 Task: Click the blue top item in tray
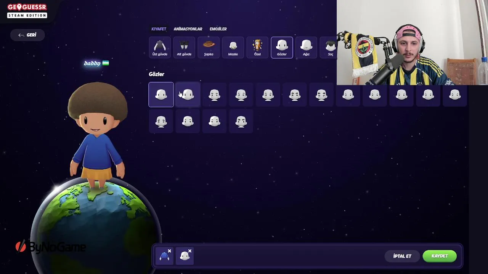(164, 256)
